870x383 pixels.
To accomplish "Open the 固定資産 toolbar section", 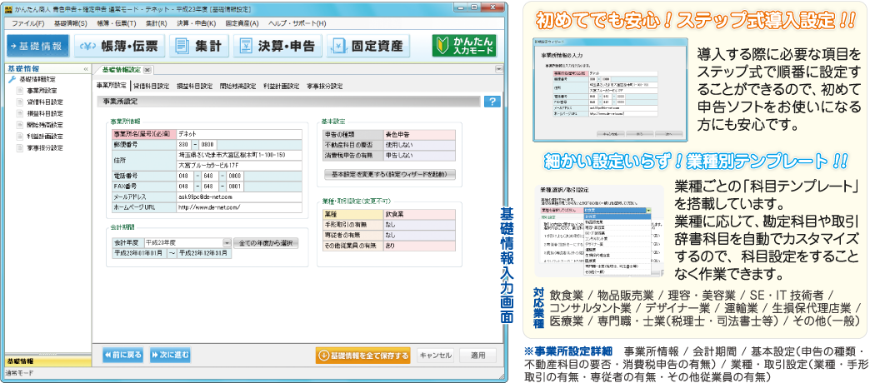I will pos(369,45).
